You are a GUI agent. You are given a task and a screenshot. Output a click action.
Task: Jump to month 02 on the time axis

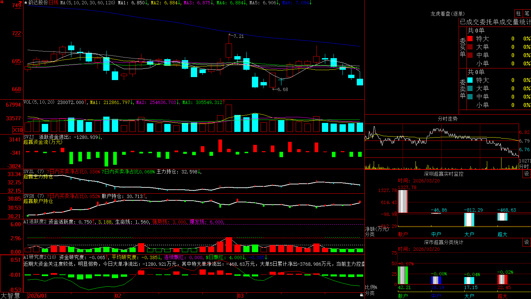[x=118, y=296]
